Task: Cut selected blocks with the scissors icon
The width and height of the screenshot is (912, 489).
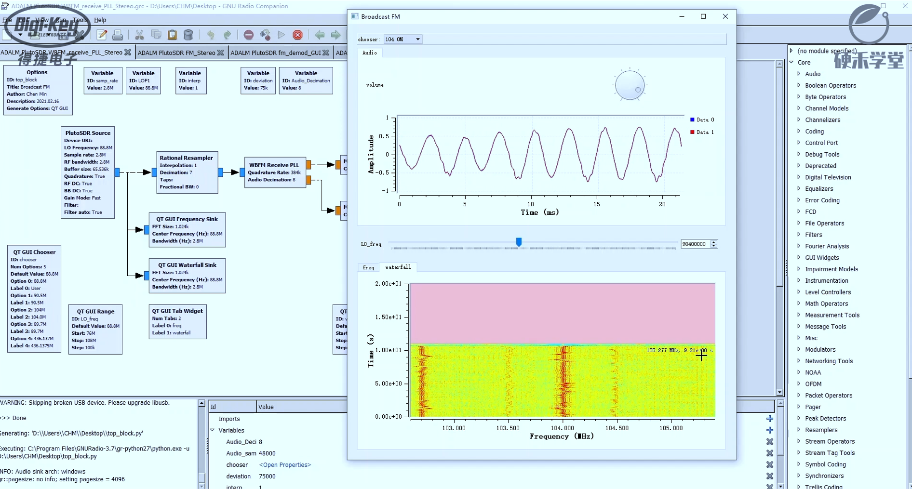Action: [x=140, y=35]
